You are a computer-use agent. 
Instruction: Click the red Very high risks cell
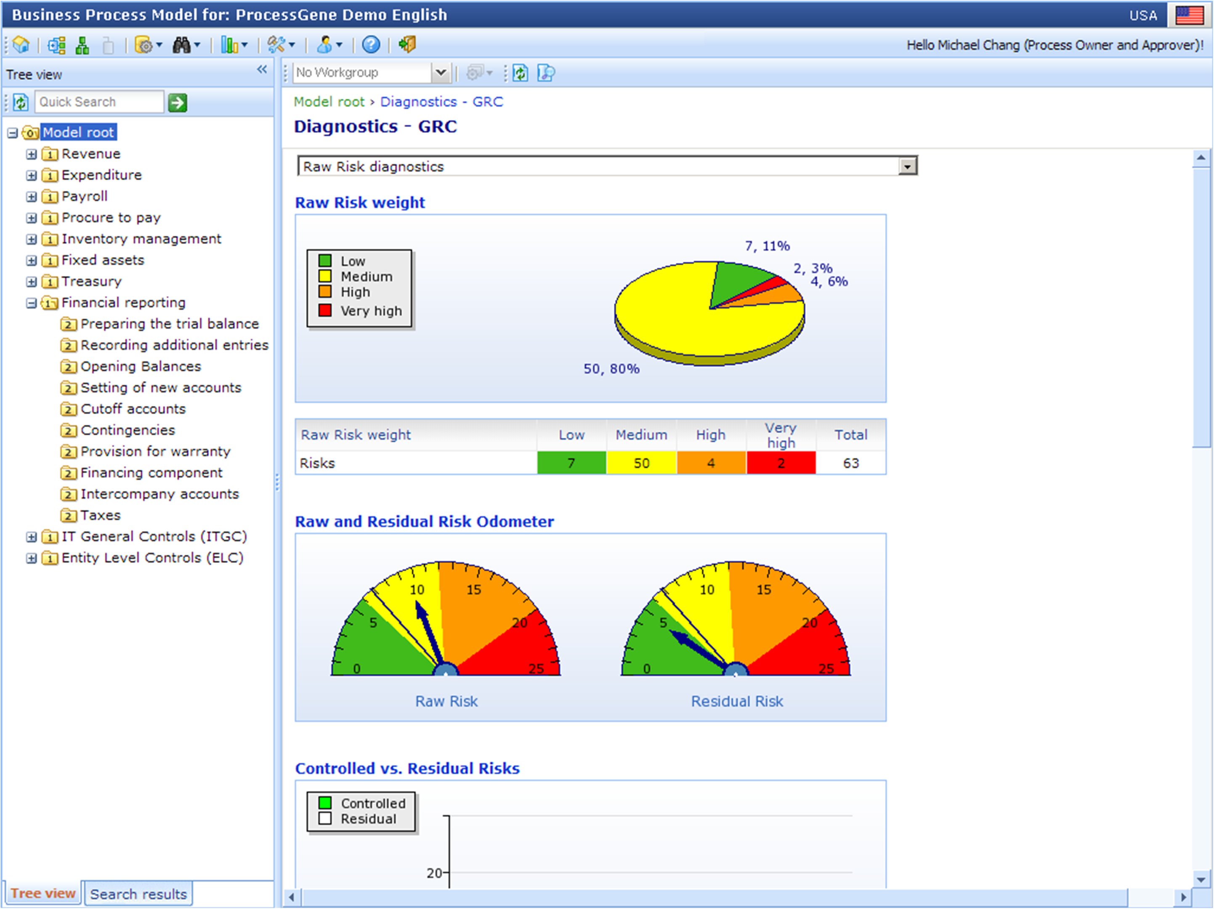781,463
